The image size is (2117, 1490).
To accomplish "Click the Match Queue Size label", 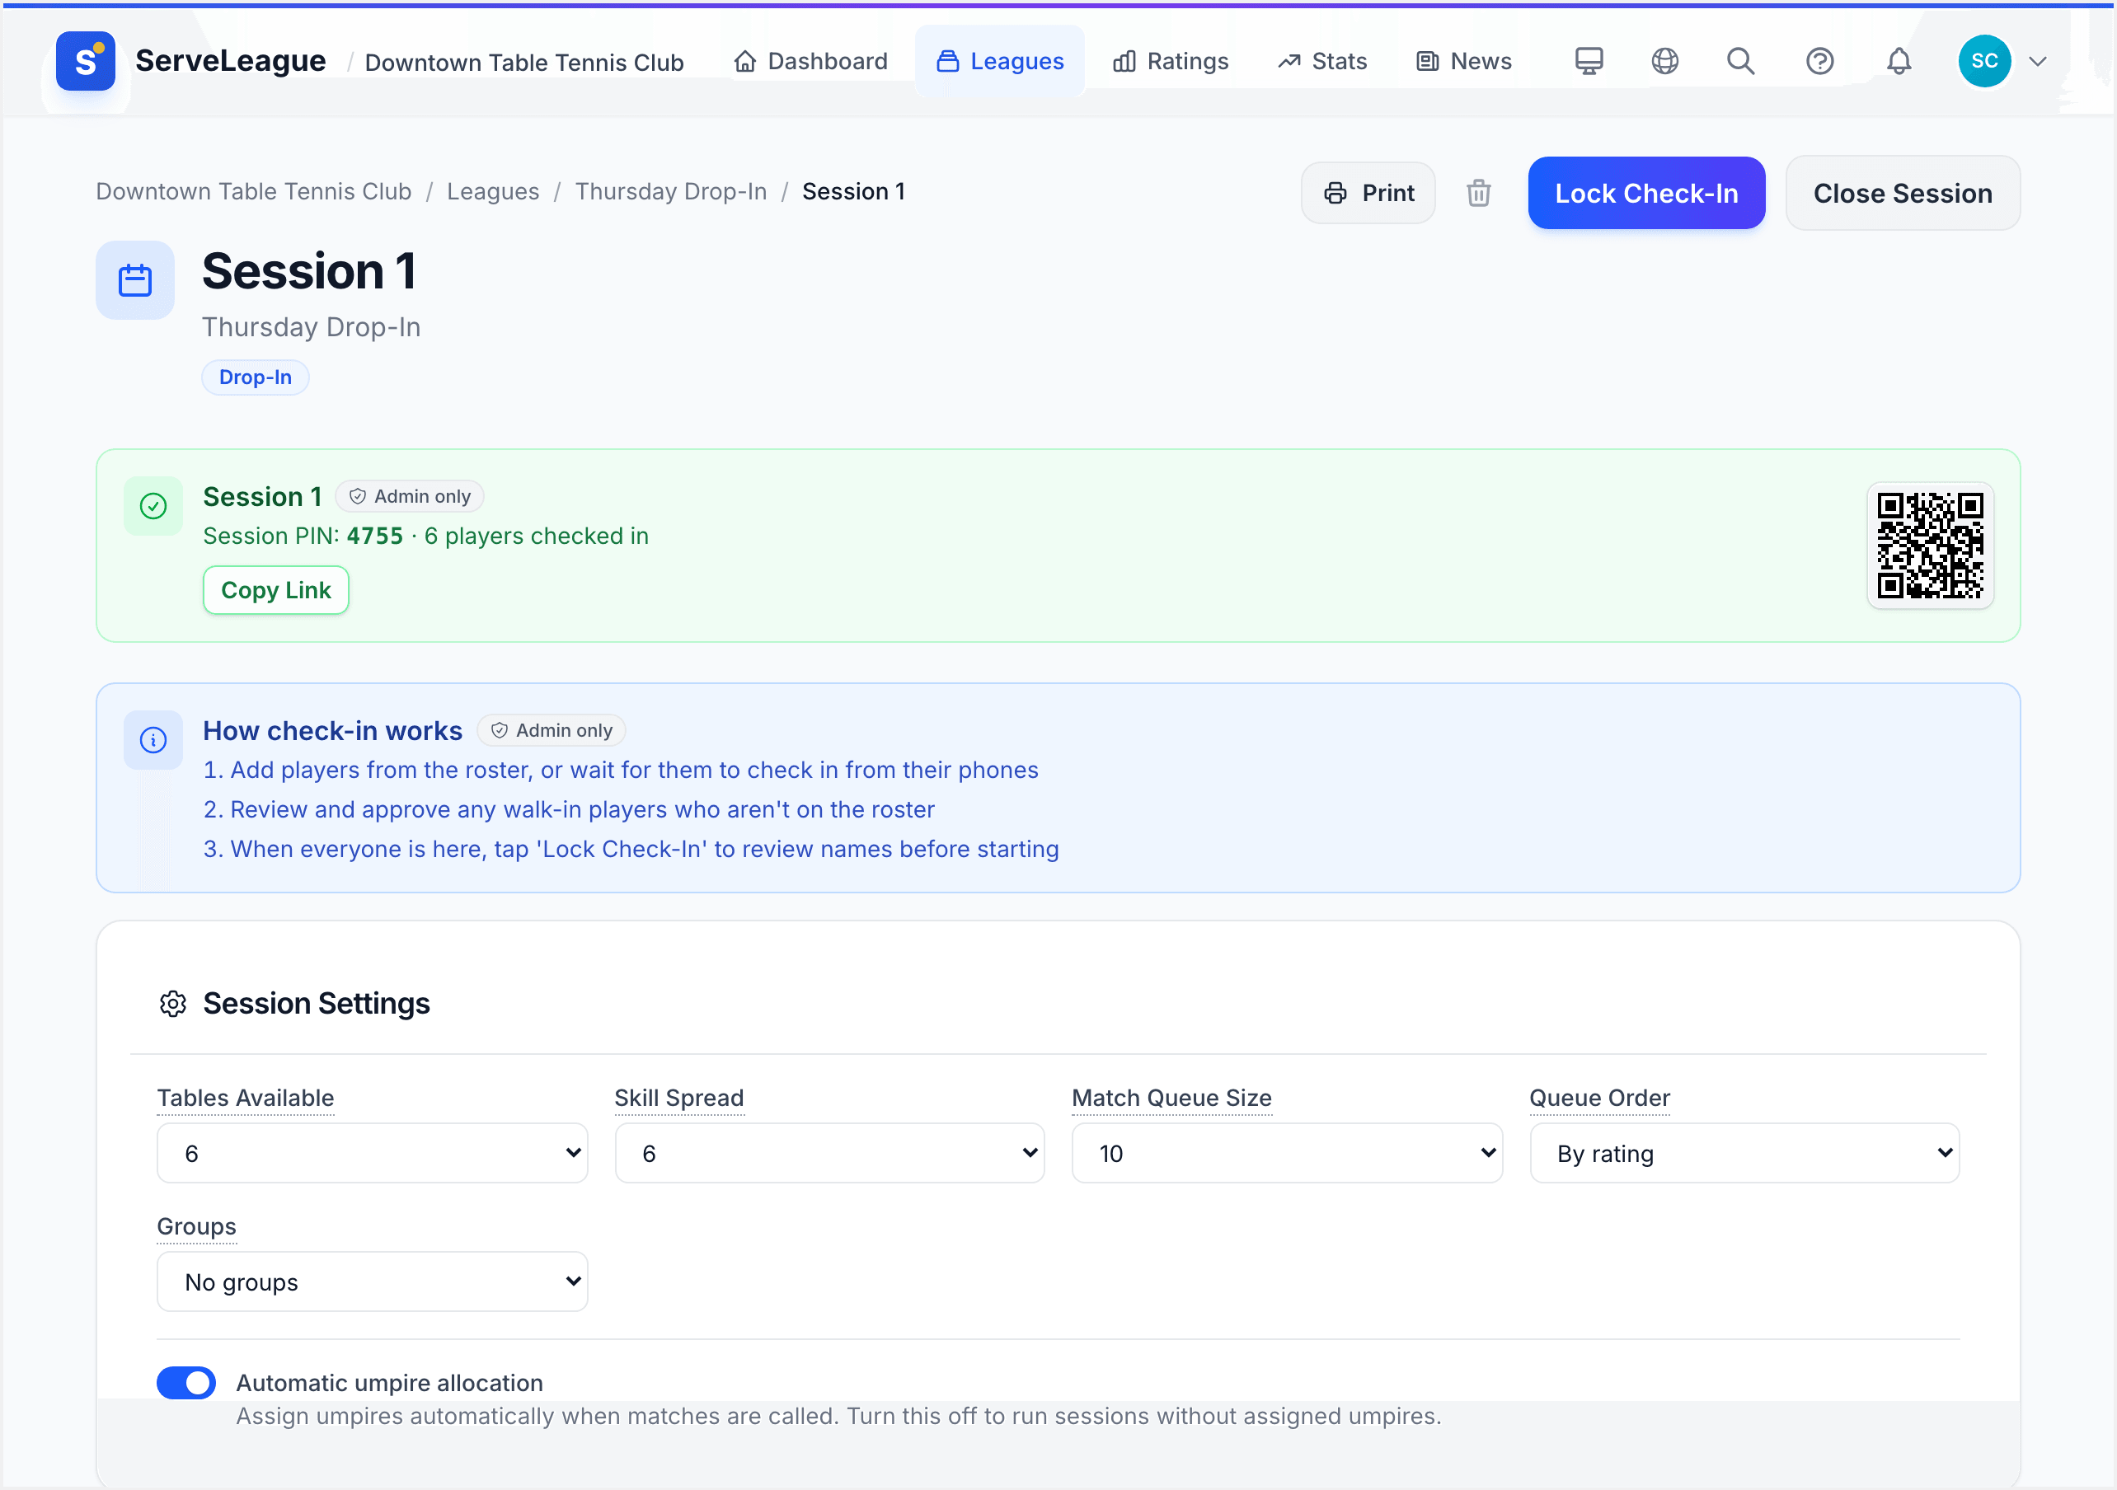I will [x=1172, y=1099].
